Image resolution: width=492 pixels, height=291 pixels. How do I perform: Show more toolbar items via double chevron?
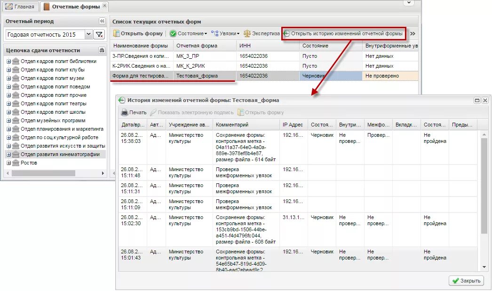413,33
